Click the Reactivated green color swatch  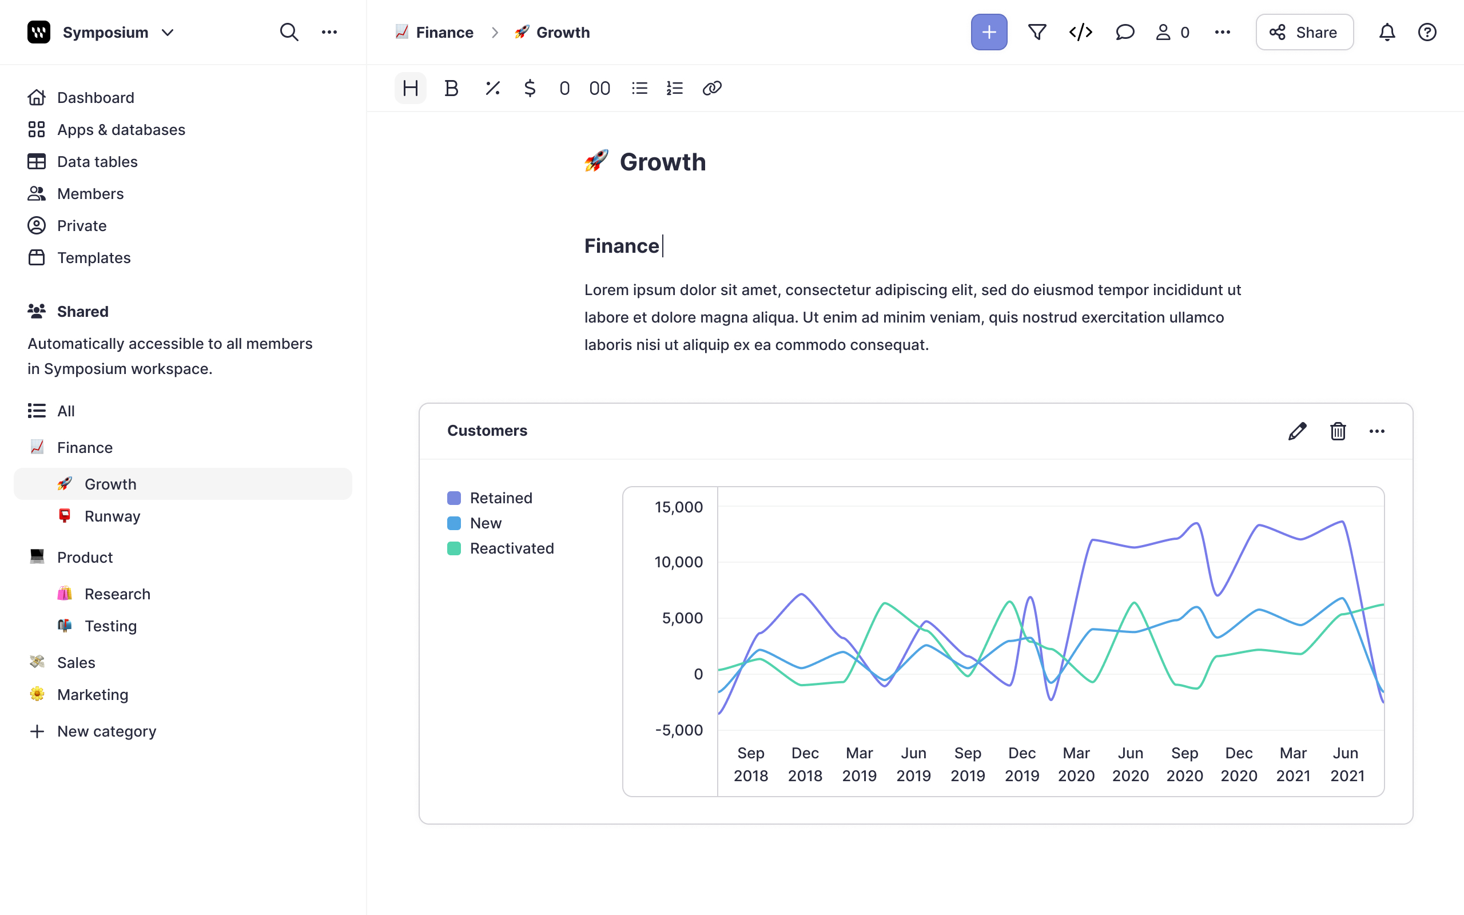point(453,548)
